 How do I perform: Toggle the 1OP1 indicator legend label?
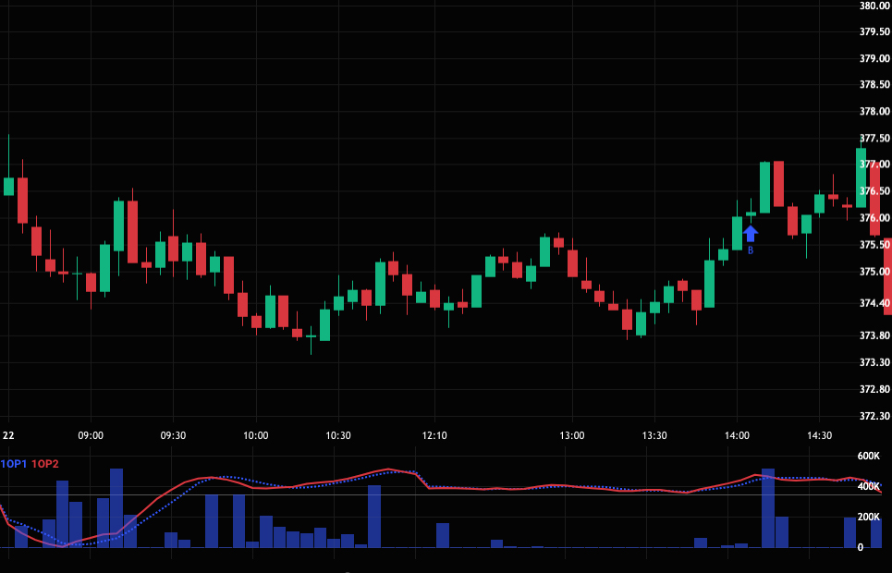click(x=14, y=464)
